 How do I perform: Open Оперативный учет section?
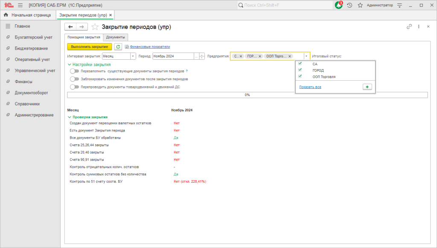click(x=32, y=59)
